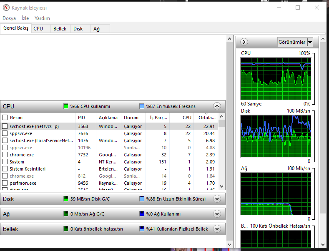Check the System process checkbox

point(5,162)
